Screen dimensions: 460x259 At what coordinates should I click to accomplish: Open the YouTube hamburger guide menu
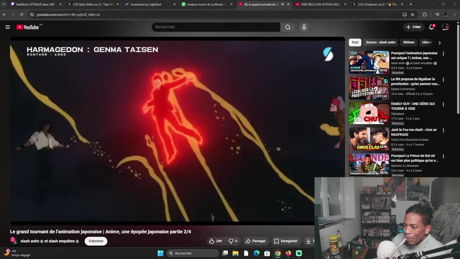point(8,27)
